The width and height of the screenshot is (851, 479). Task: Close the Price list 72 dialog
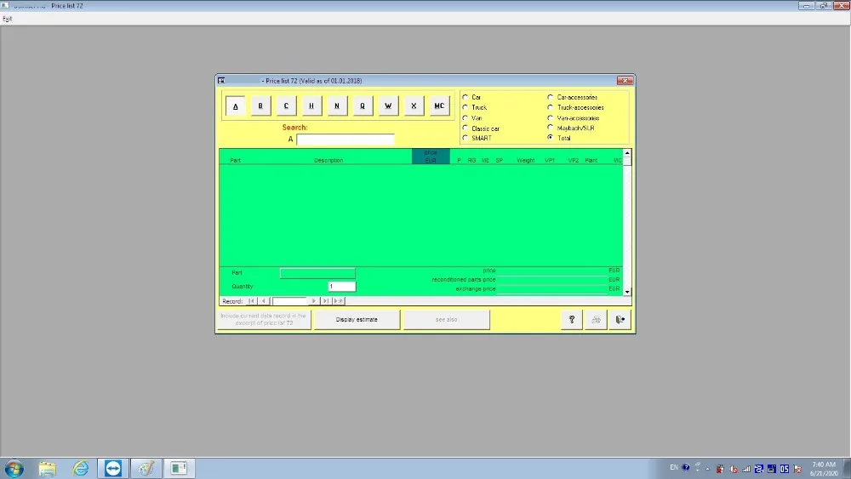coord(625,80)
